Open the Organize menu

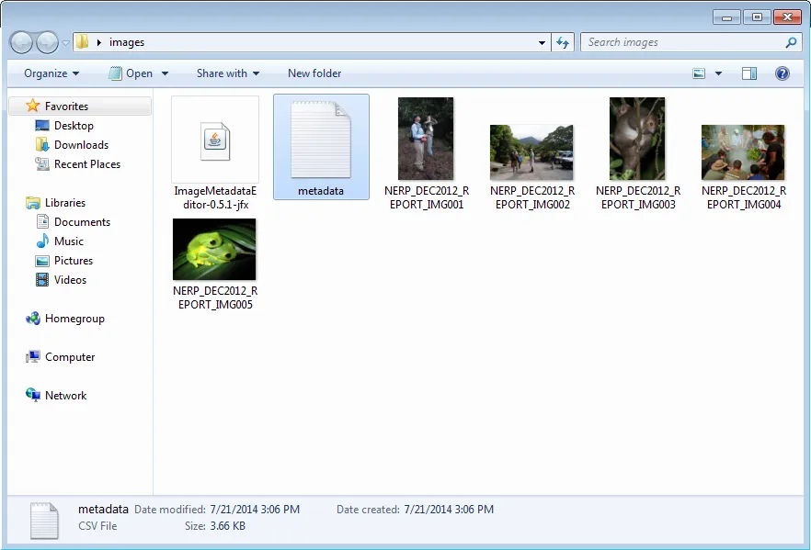[51, 73]
